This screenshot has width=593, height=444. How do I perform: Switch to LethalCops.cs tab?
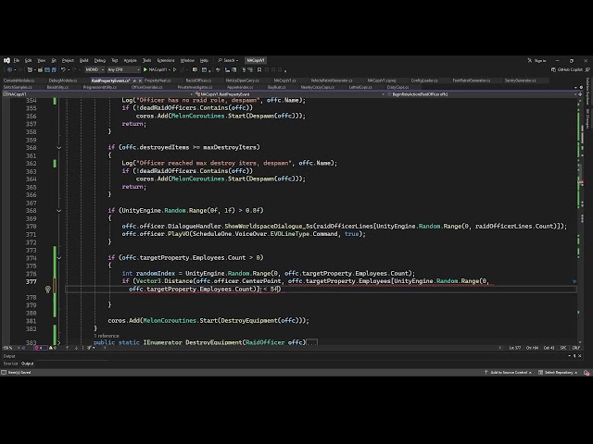click(x=360, y=87)
